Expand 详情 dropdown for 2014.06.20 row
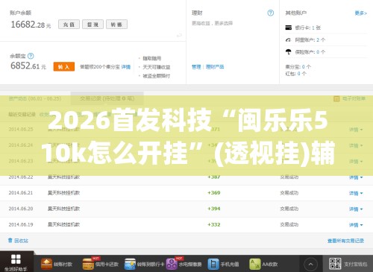373x272 pixels. 356,209
